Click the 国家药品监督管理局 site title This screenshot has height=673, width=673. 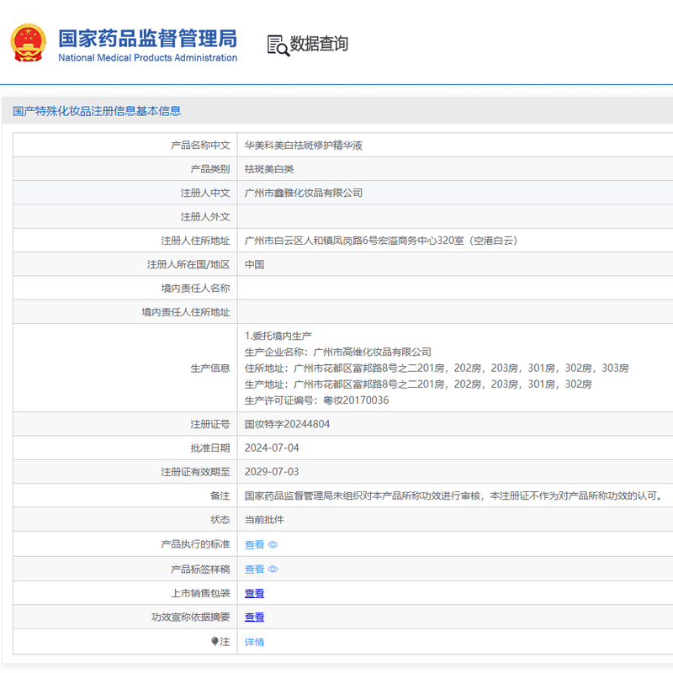pyautogui.click(x=147, y=38)
